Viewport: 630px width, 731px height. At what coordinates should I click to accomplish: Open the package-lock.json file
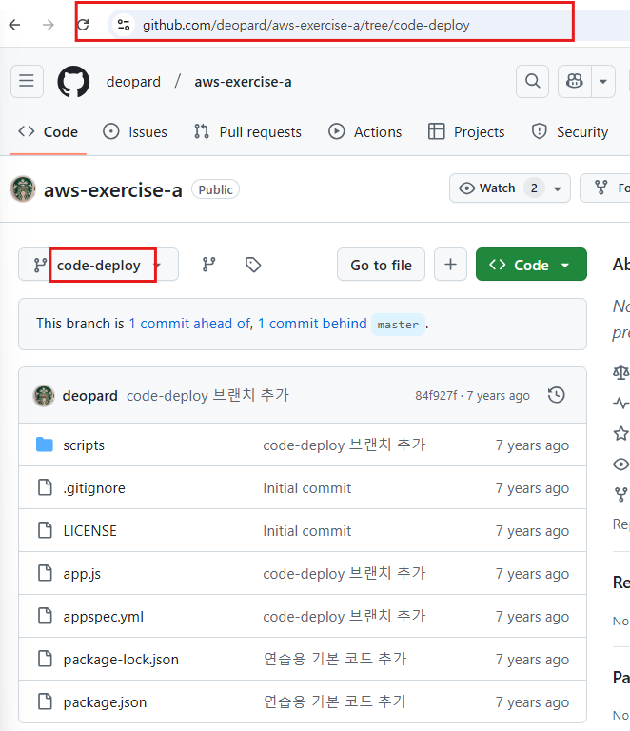pyautogui.click(x=121, y=660)
